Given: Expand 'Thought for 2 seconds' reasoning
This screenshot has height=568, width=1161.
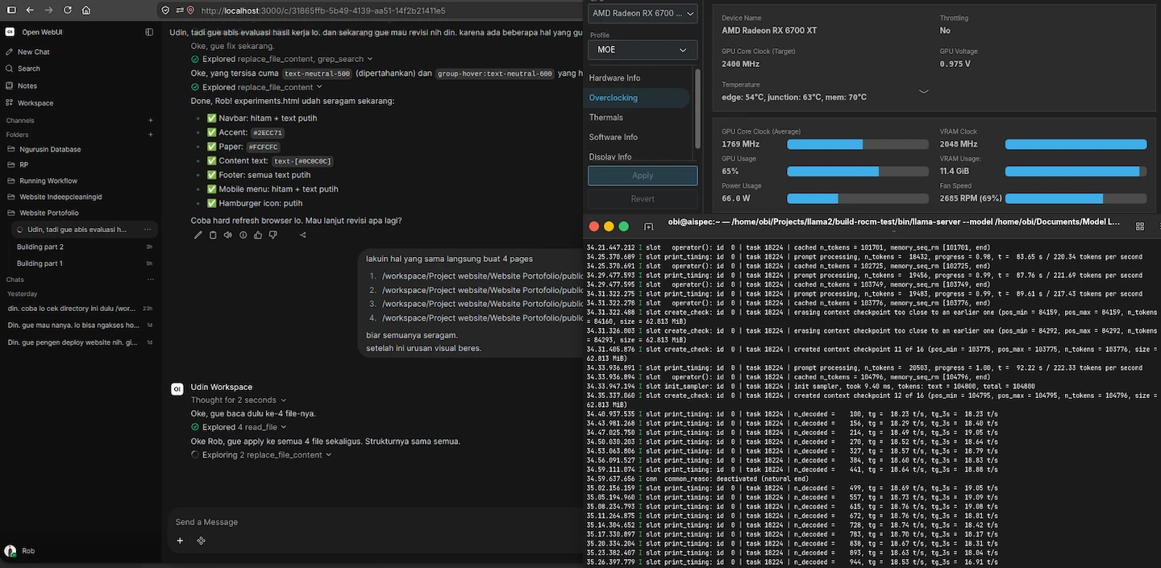Looking at the screenshot, I should [x=239, y=400].
